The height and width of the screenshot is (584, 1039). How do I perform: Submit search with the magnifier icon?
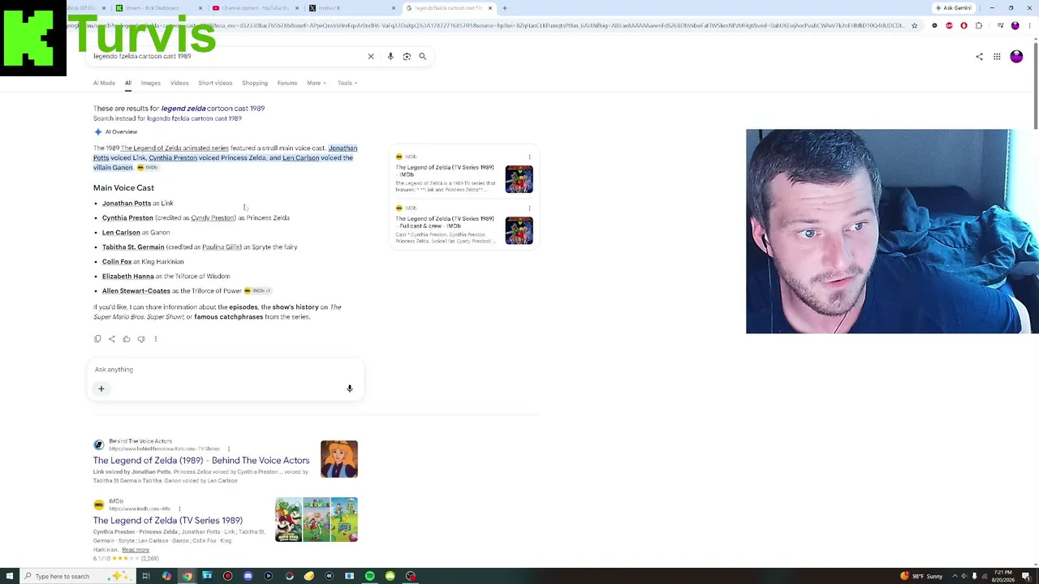(x=422, y=56)
